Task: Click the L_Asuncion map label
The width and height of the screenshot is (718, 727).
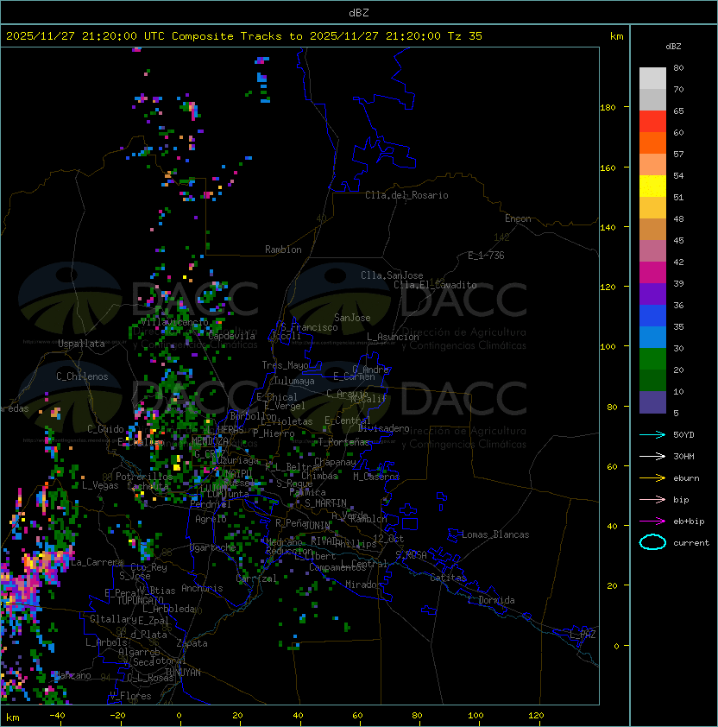Action: 393,337
